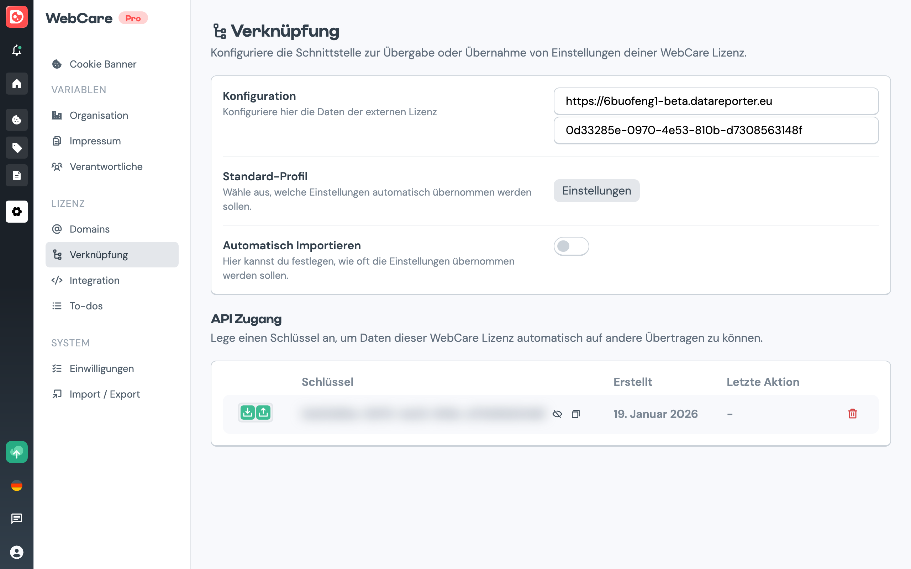The image size is (911, 569).
Task: Copy the API key using the copy icon
Action: (x=575, y=414)
